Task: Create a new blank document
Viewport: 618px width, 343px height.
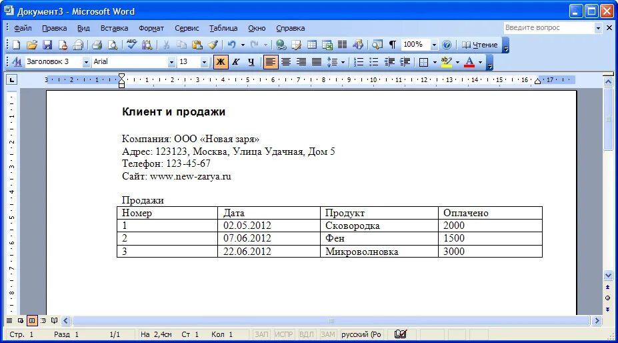Action: point(17,45)
